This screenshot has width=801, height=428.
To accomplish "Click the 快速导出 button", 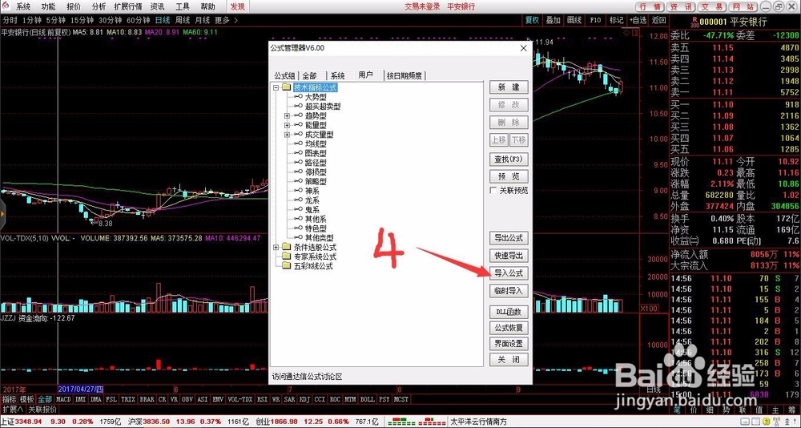I will (509, 256).
